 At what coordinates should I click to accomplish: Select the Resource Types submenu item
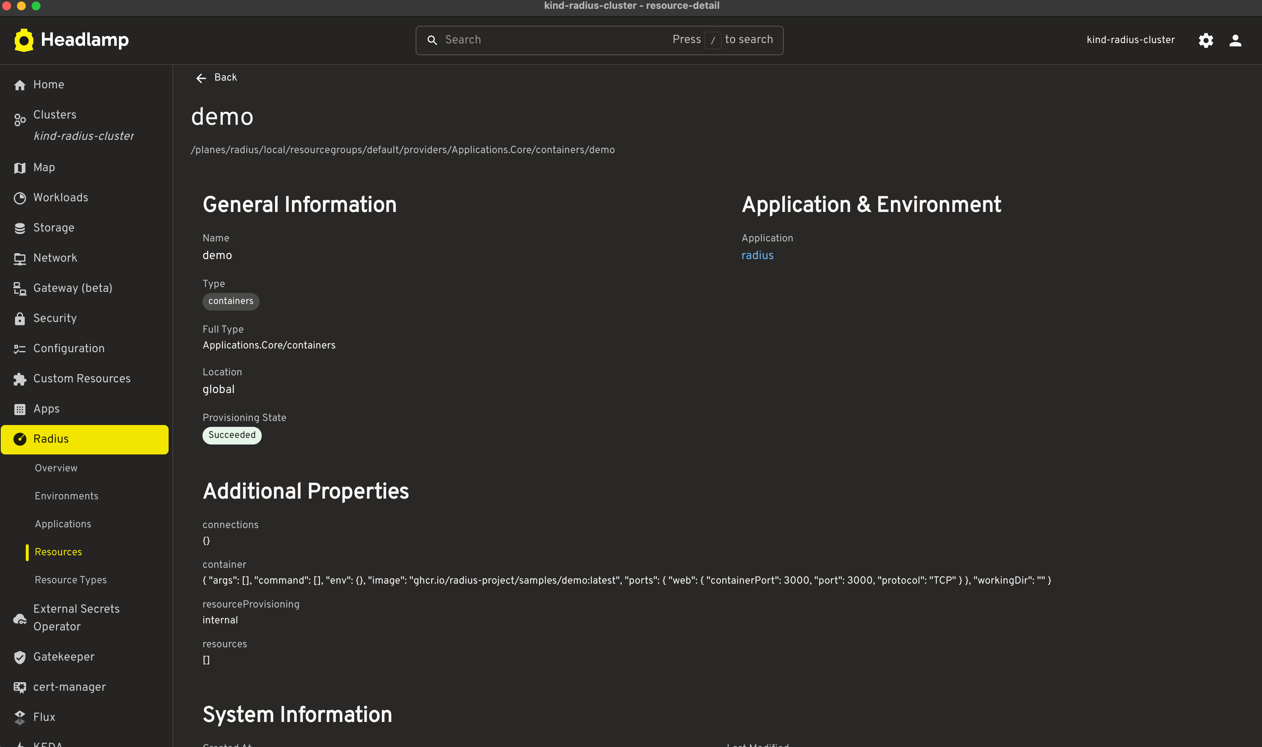[71, 580]
